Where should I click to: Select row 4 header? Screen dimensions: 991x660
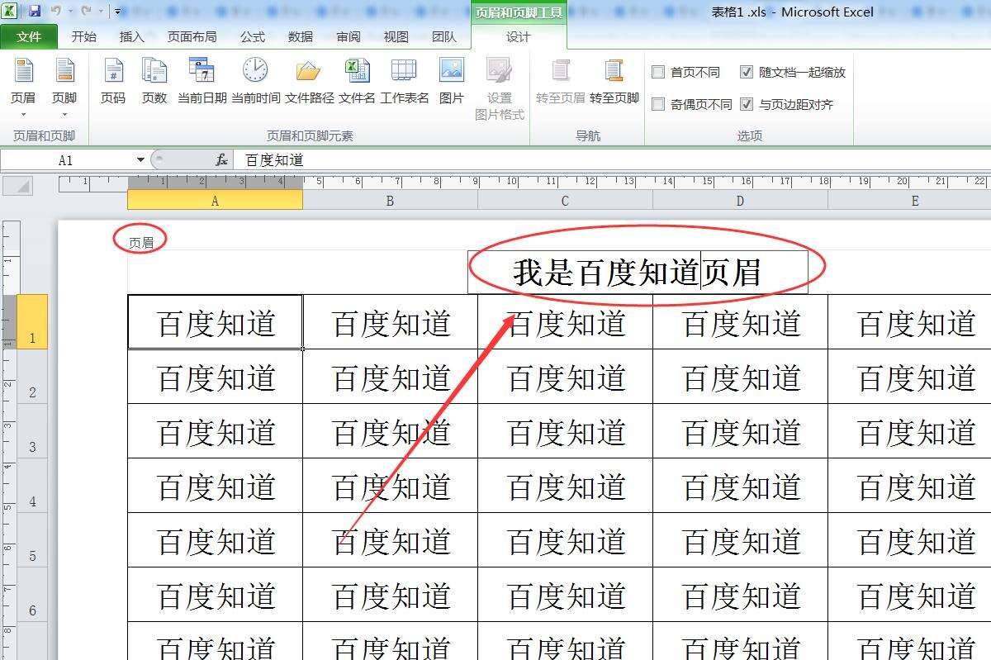click(x=33, y=486)
